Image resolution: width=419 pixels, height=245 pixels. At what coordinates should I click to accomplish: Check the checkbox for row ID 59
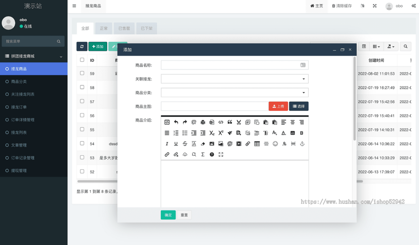[x=82, y=73]
